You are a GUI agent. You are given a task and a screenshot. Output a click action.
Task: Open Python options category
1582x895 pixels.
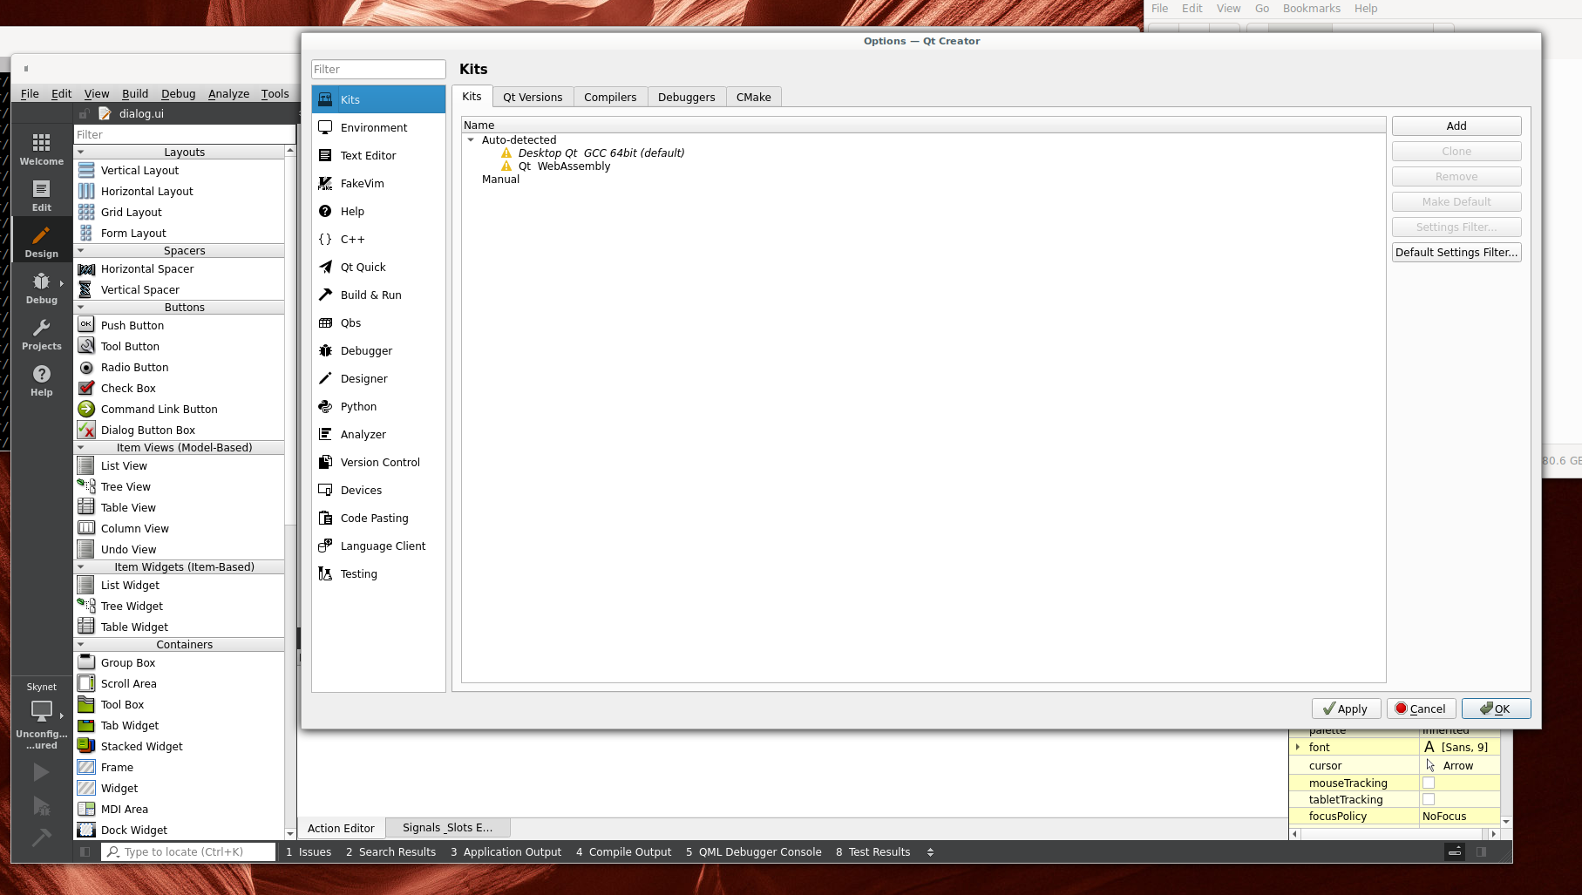(378, 406)
